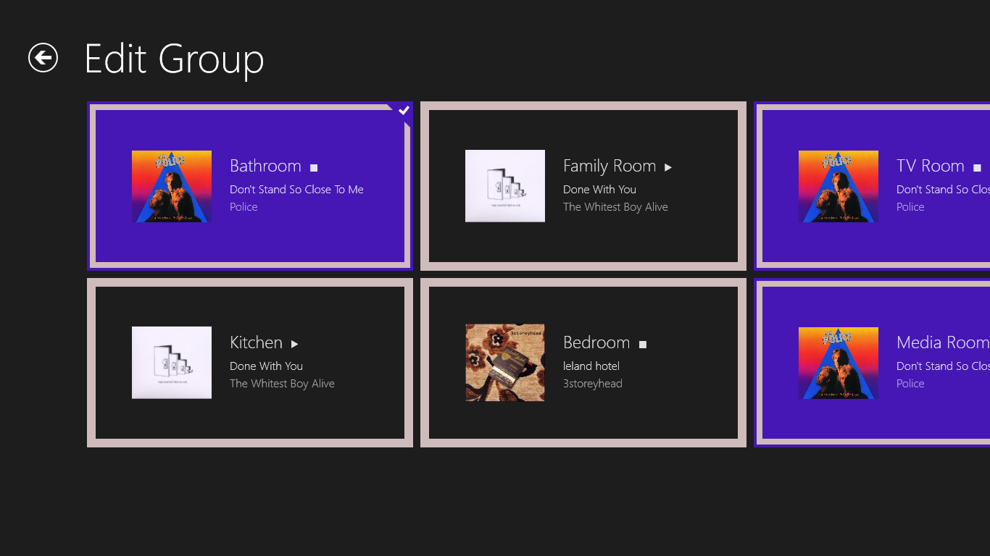Open the Bedroom 3storeyhead album art
The height and width of the screenshot is (556, 990).
(x=505, y=363)
